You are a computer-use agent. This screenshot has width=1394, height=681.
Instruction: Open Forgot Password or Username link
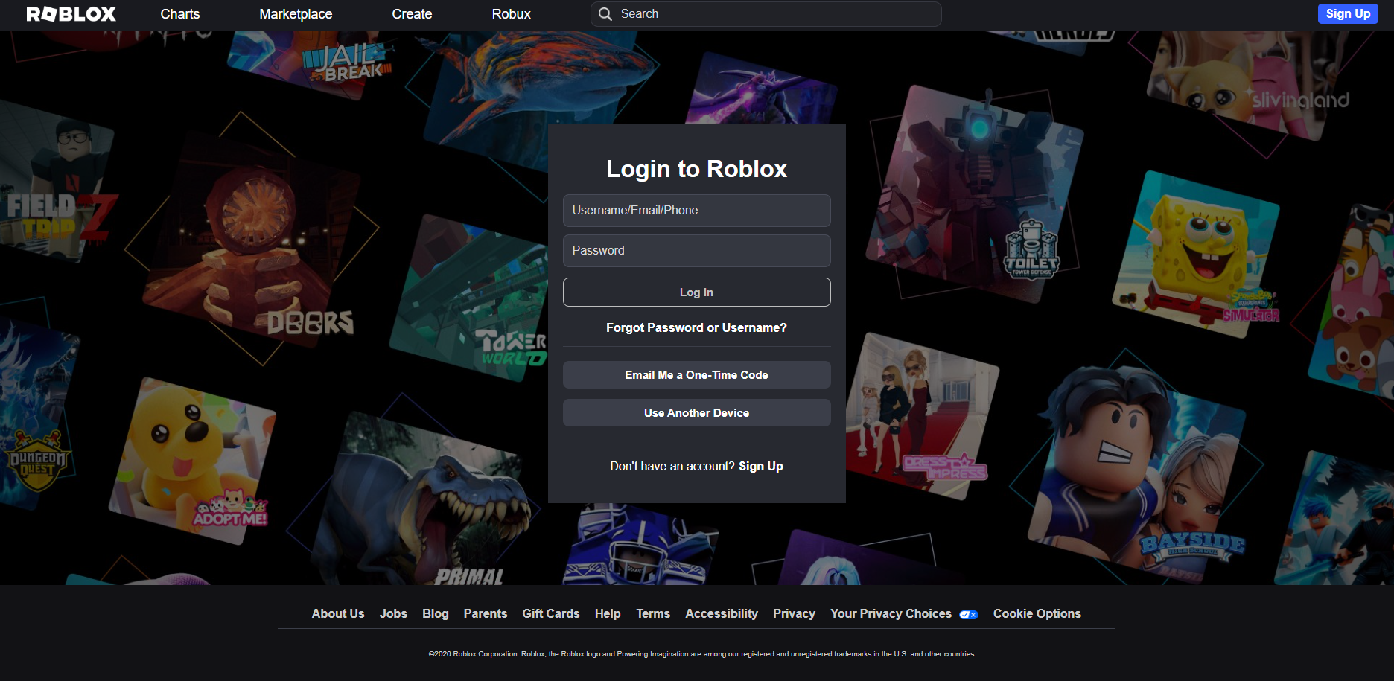click(x=696, y=327)
